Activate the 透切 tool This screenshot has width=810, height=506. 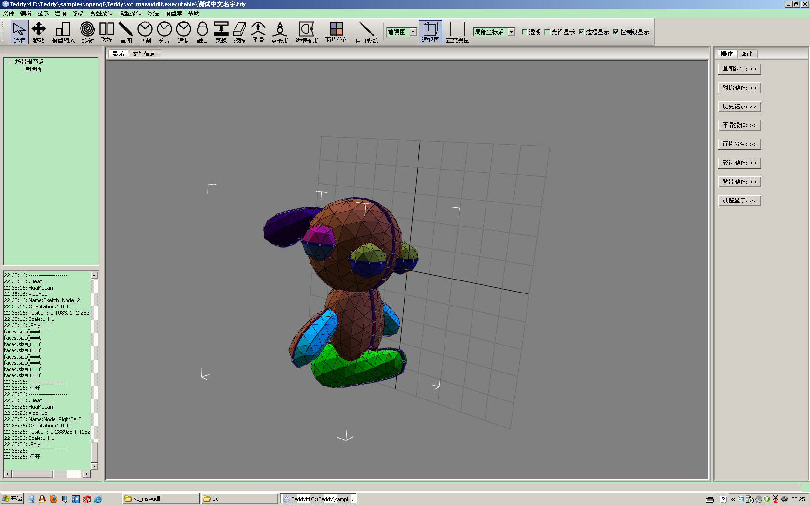coord(184,32)
